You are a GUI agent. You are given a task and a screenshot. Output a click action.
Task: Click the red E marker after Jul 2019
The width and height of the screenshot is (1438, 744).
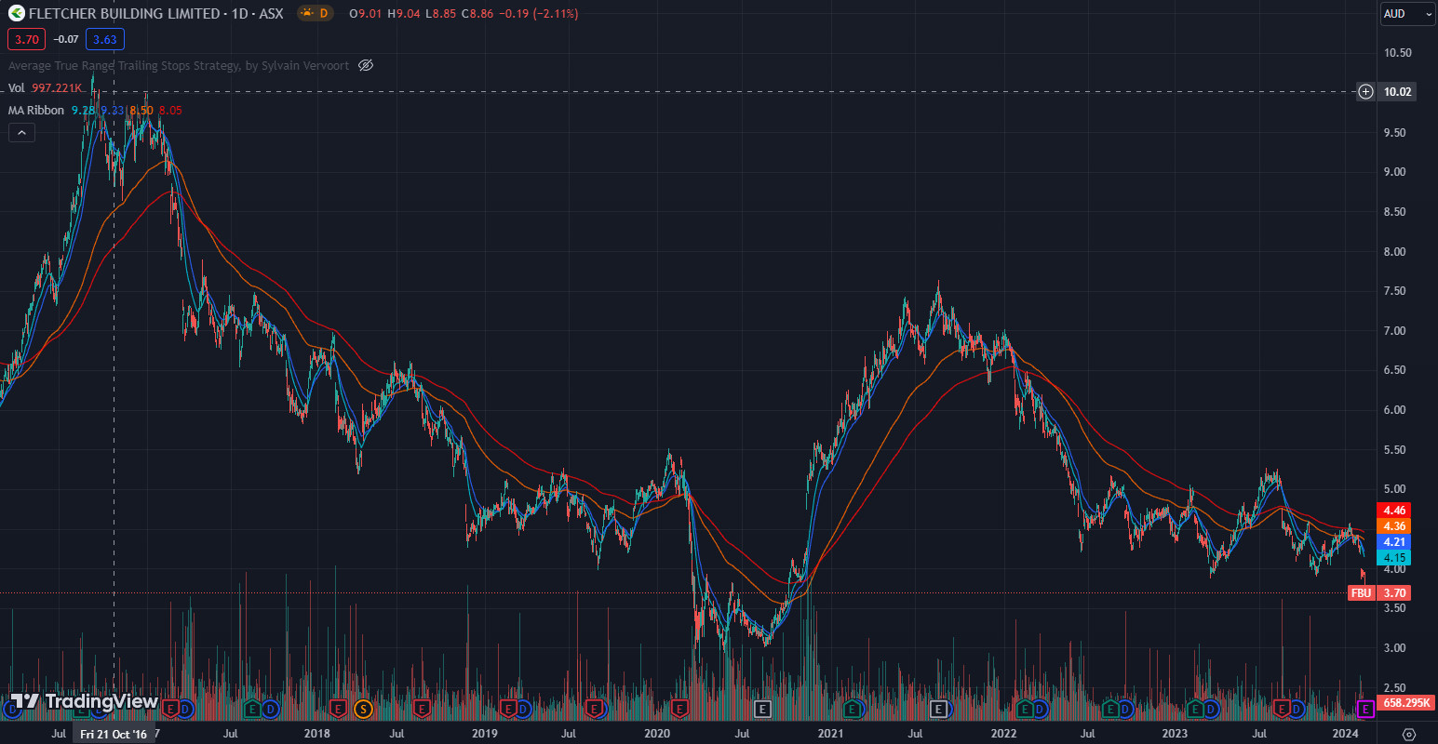[x=595, y=709]
